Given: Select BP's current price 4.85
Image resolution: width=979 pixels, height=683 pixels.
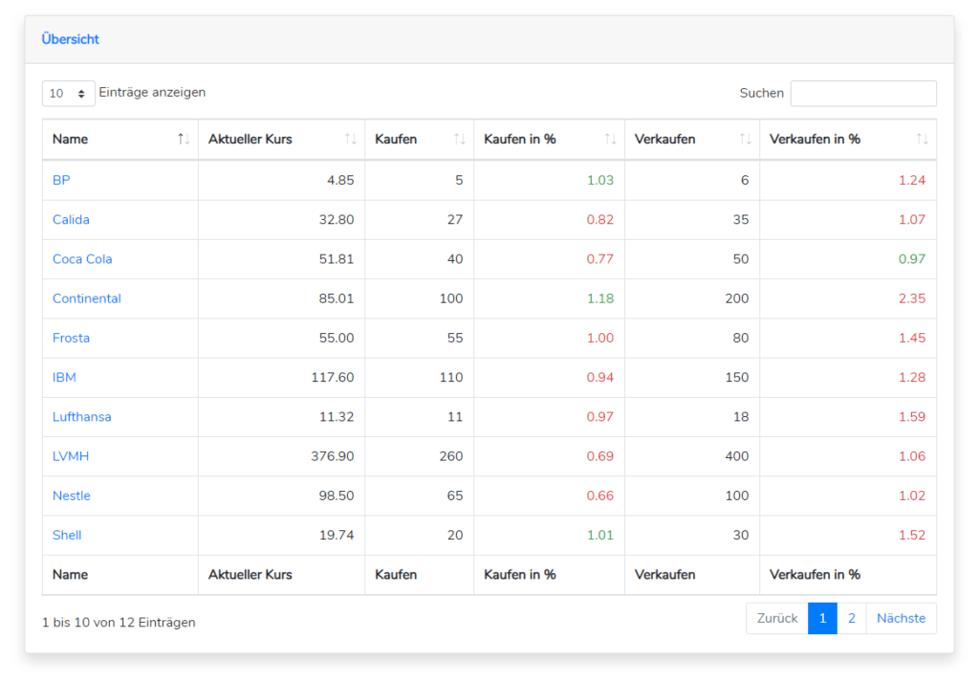Looking at the screenshot, I should tap(340, 180).
